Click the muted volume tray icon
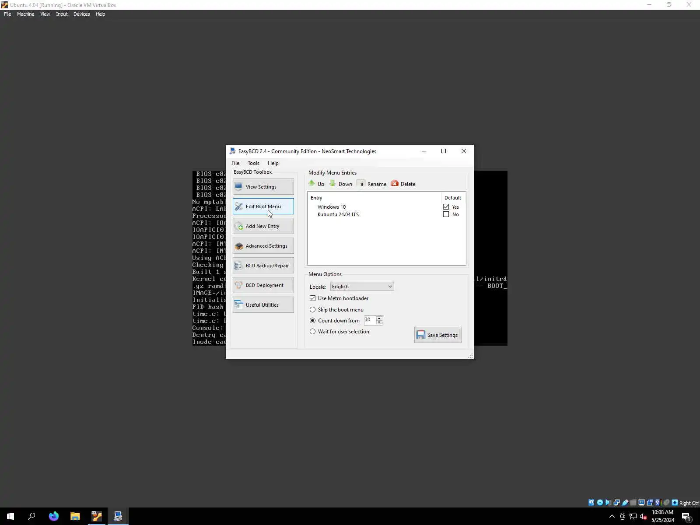Screen dimensions: 700x525 644,517
